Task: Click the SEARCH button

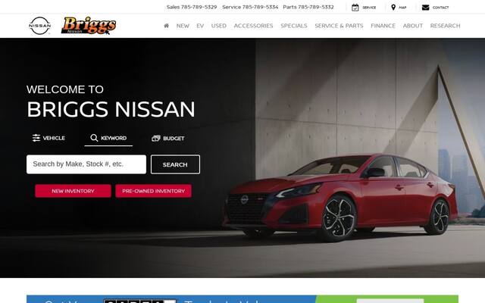Action: pos(175,164)
